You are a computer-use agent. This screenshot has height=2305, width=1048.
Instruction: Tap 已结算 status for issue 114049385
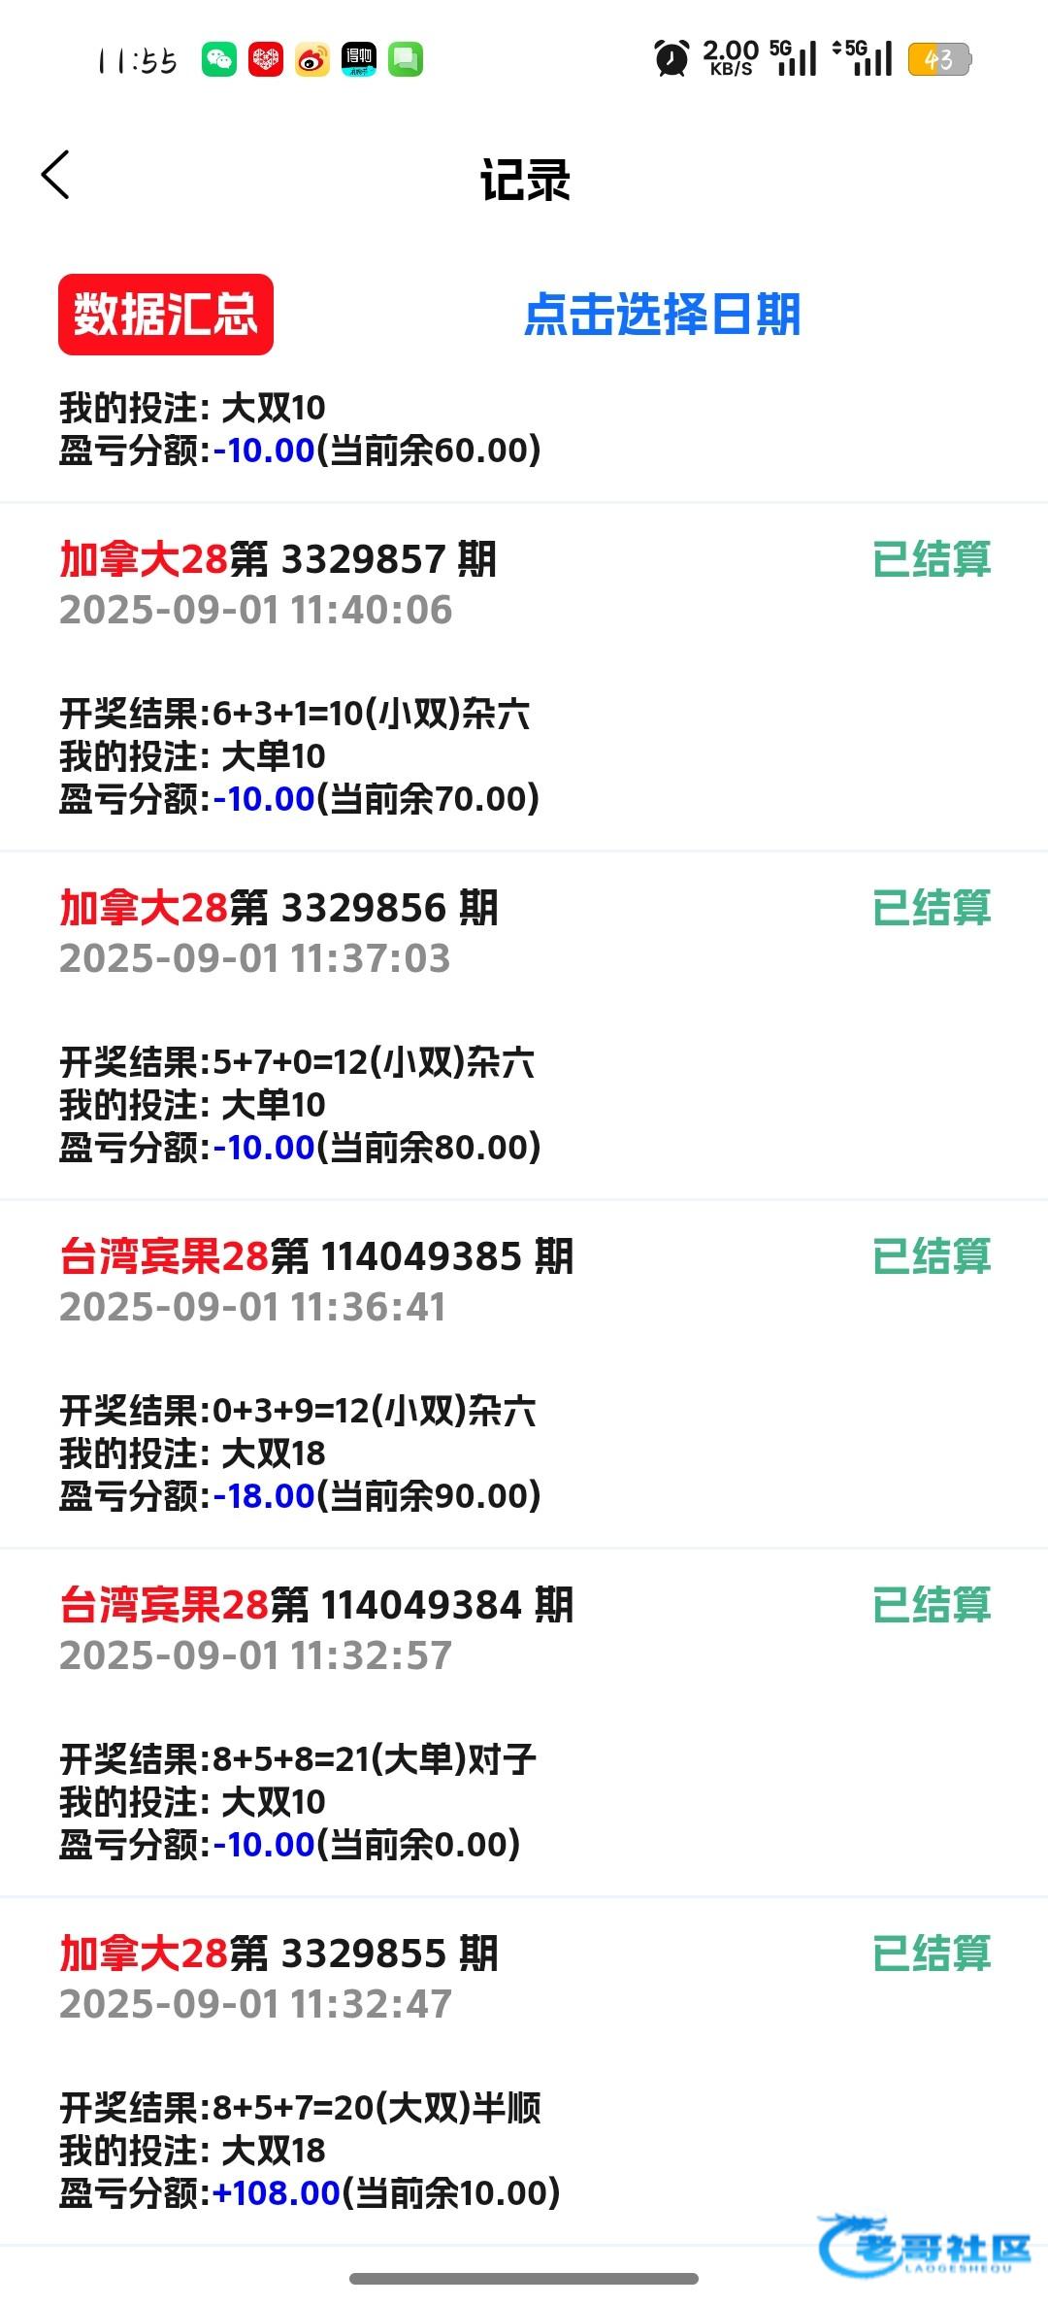tap(932, 1257)
